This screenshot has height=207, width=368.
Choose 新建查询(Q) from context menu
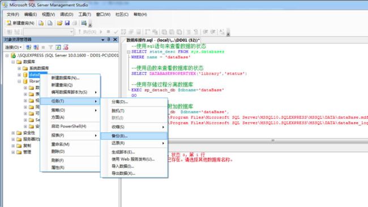(x=70, y=85)
